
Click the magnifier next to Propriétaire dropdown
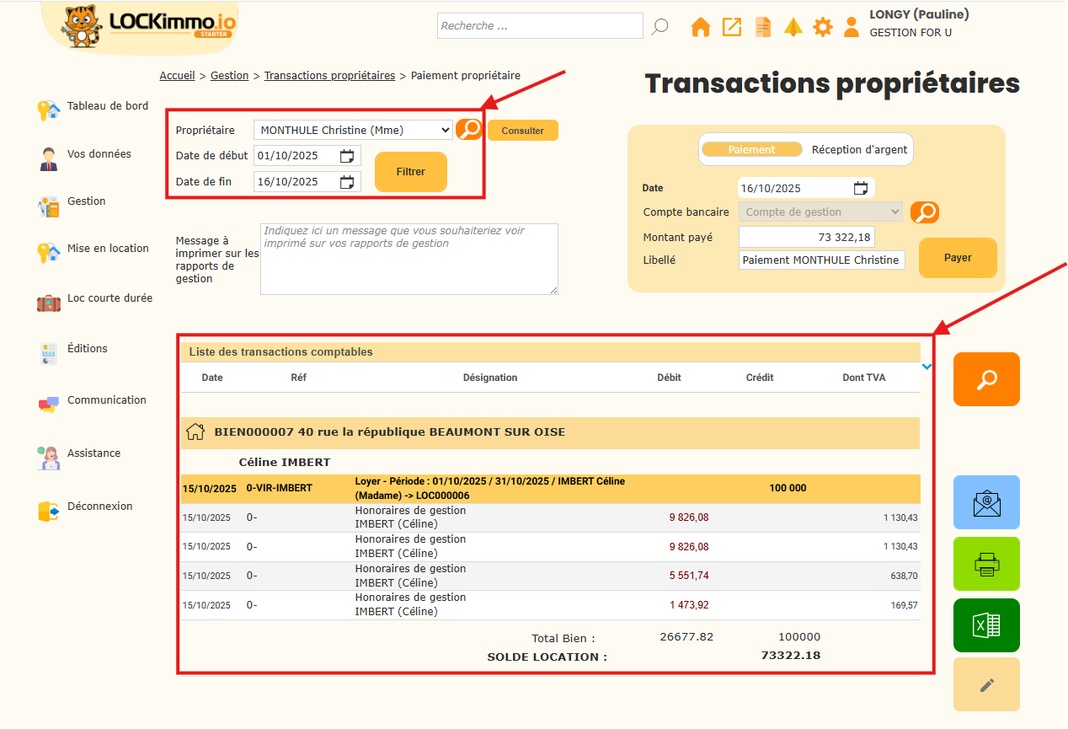point(469,130)
